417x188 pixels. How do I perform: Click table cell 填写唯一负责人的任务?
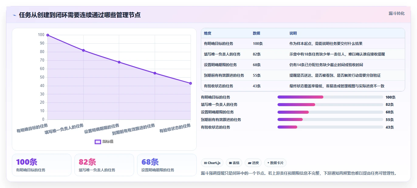point(222,54)
